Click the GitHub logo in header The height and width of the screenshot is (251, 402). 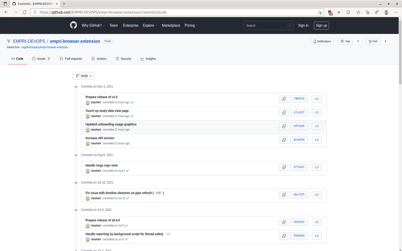tap(73, 25)
